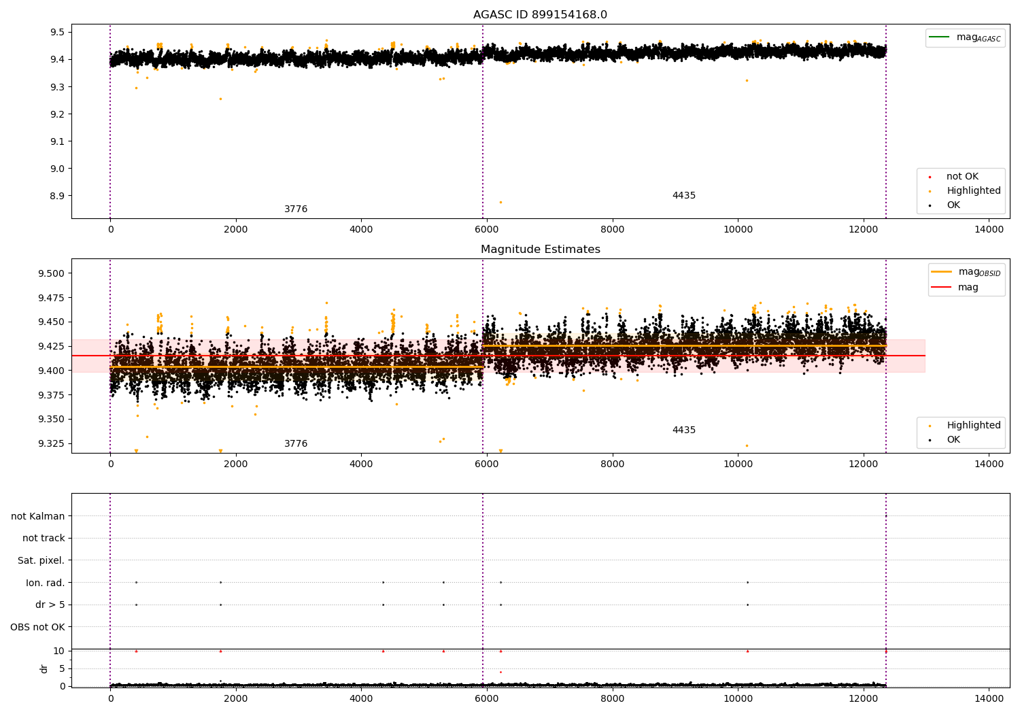Click the 'not Kalman' axis label
Screen dimensions: 1020x714
(38, 516)
